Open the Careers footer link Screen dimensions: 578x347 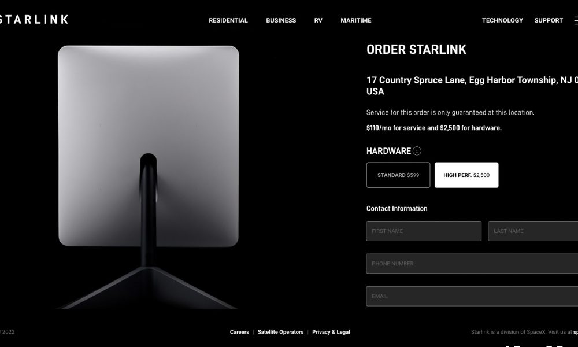(239, 332)
